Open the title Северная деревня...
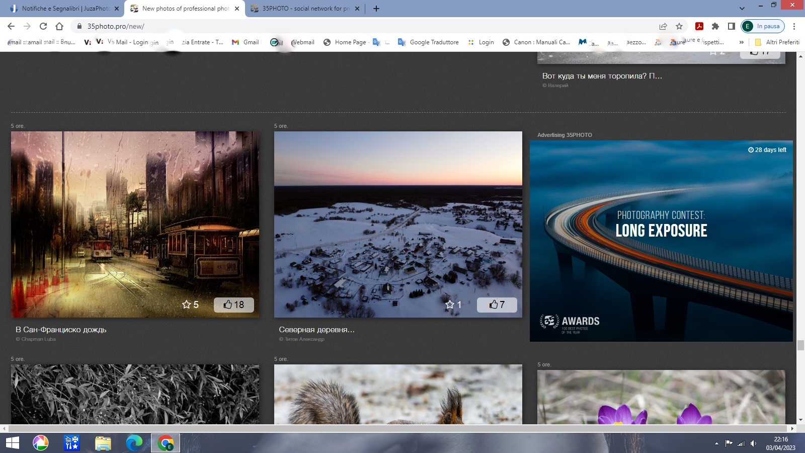 (x=316, y=330)
